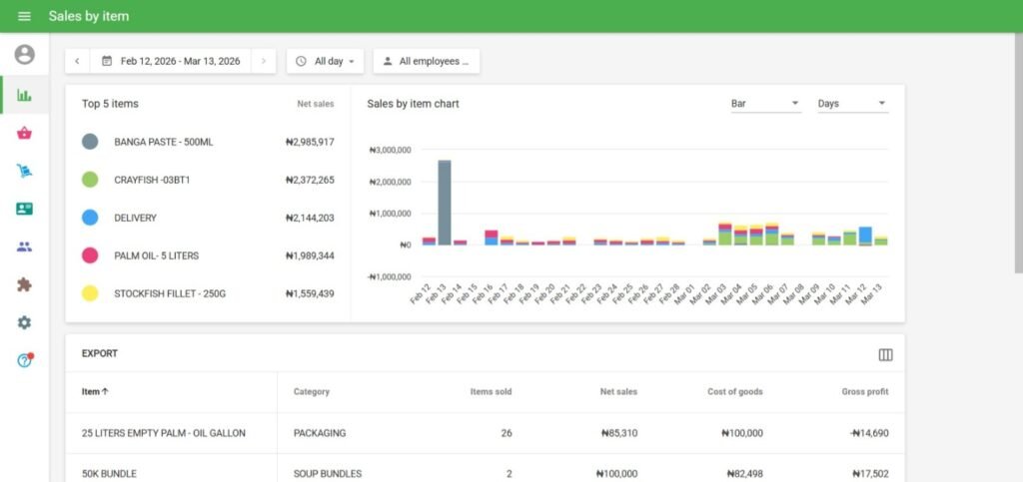Open the Employees ID card icon

tap(24, 209)
